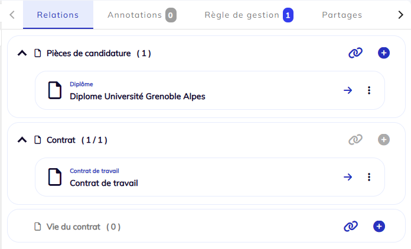Open the Diplome Université Grenoble Alpes arrow

(x=348, y=90)
